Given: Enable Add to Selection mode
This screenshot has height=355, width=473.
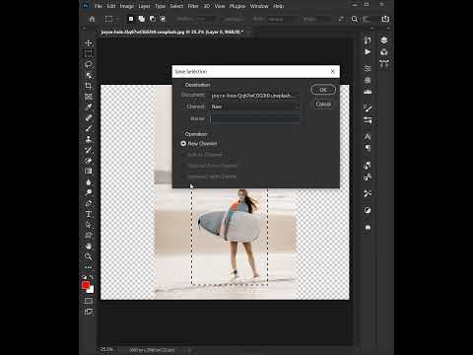Looking at the screenshot, I should [142, 19].
